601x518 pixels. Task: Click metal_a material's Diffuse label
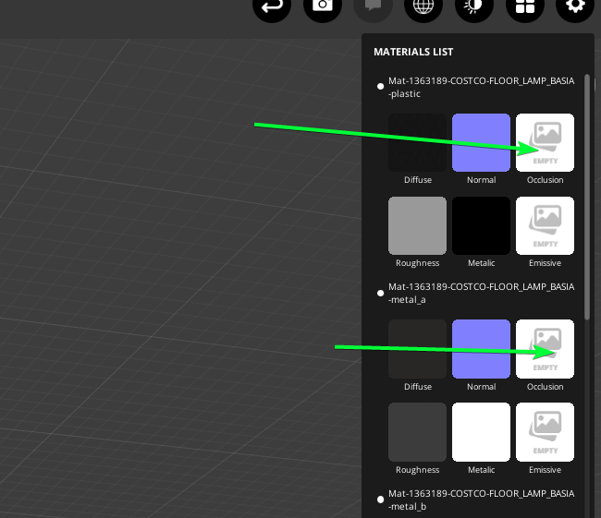coord(418,387)
